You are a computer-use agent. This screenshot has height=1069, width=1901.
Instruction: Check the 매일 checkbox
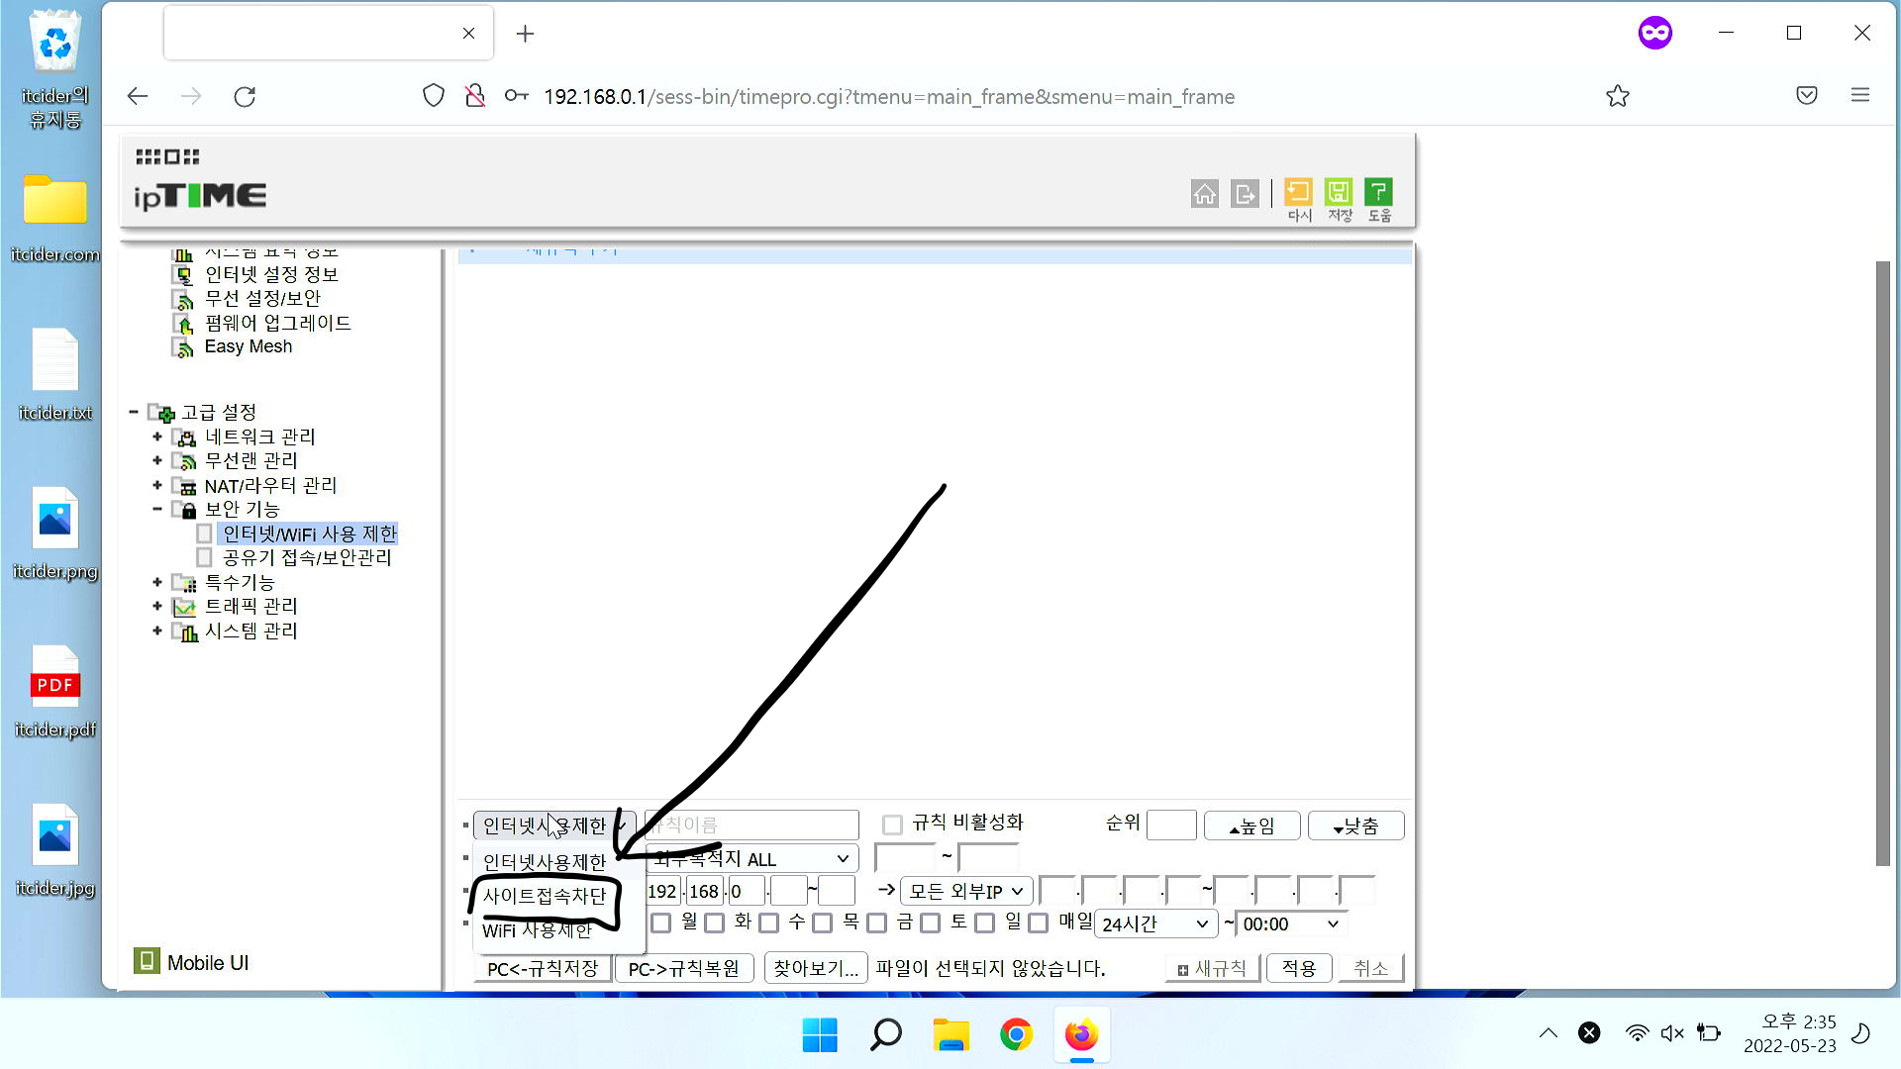click(1038, 923)
